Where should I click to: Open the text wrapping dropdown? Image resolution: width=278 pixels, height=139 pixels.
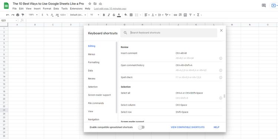pos(160,15)
